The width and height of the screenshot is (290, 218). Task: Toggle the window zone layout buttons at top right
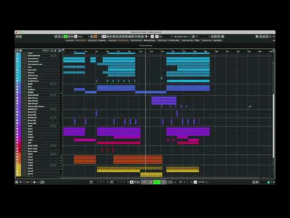263,36
